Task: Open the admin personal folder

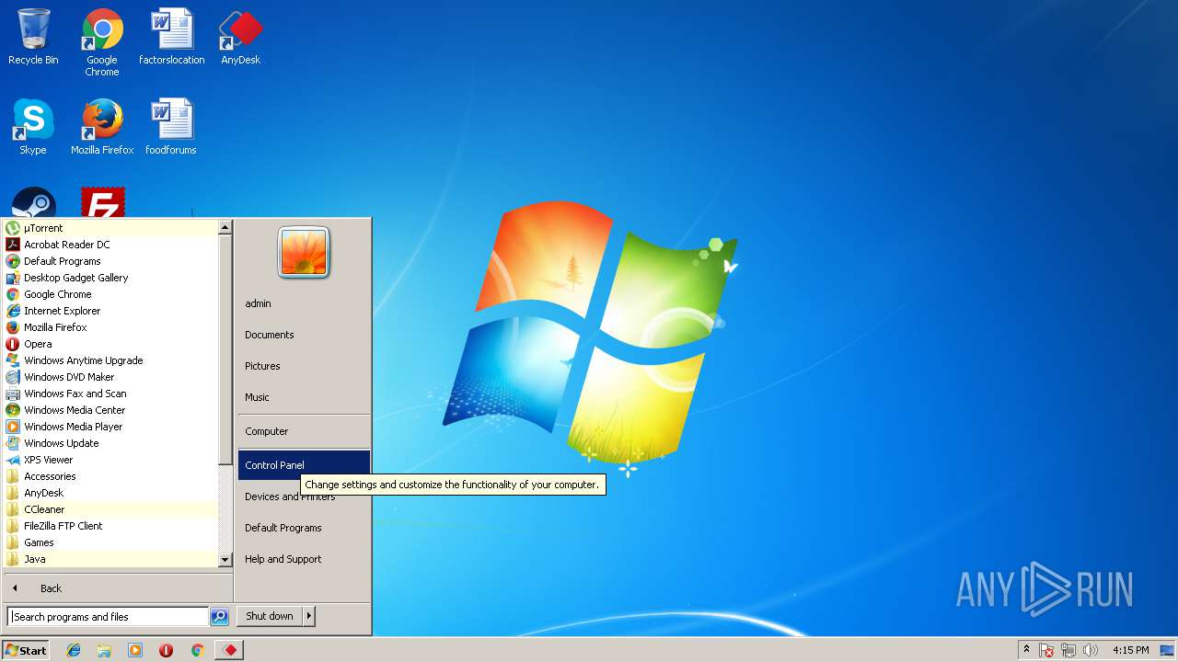Action: pyautogui.click(x=304, y=303)
